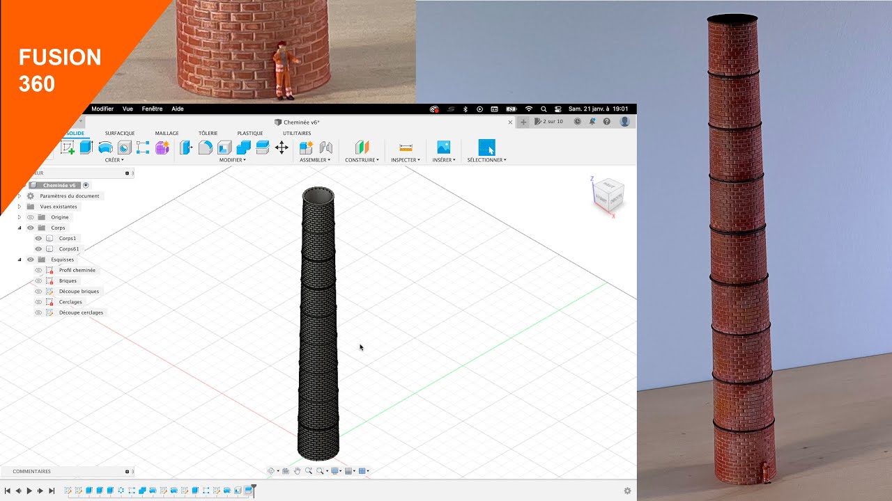
Task: Open the ASSEMBLER dropdown
Action: [315, 160]
